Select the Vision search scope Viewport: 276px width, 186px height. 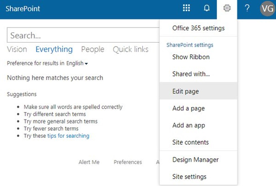pos(17,49)
